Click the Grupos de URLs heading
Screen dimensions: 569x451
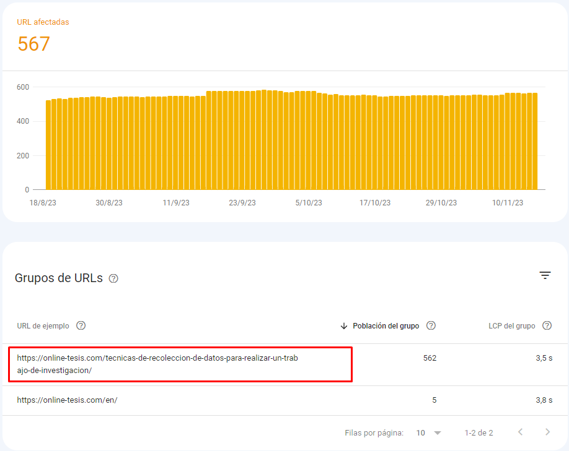(x=59, y=278)
